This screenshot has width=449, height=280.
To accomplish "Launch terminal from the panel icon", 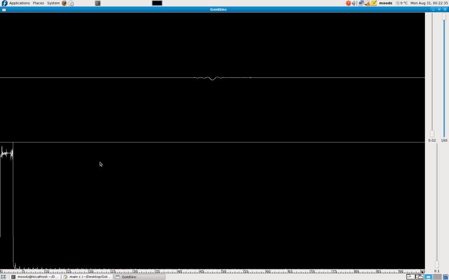I will (98, 3).
